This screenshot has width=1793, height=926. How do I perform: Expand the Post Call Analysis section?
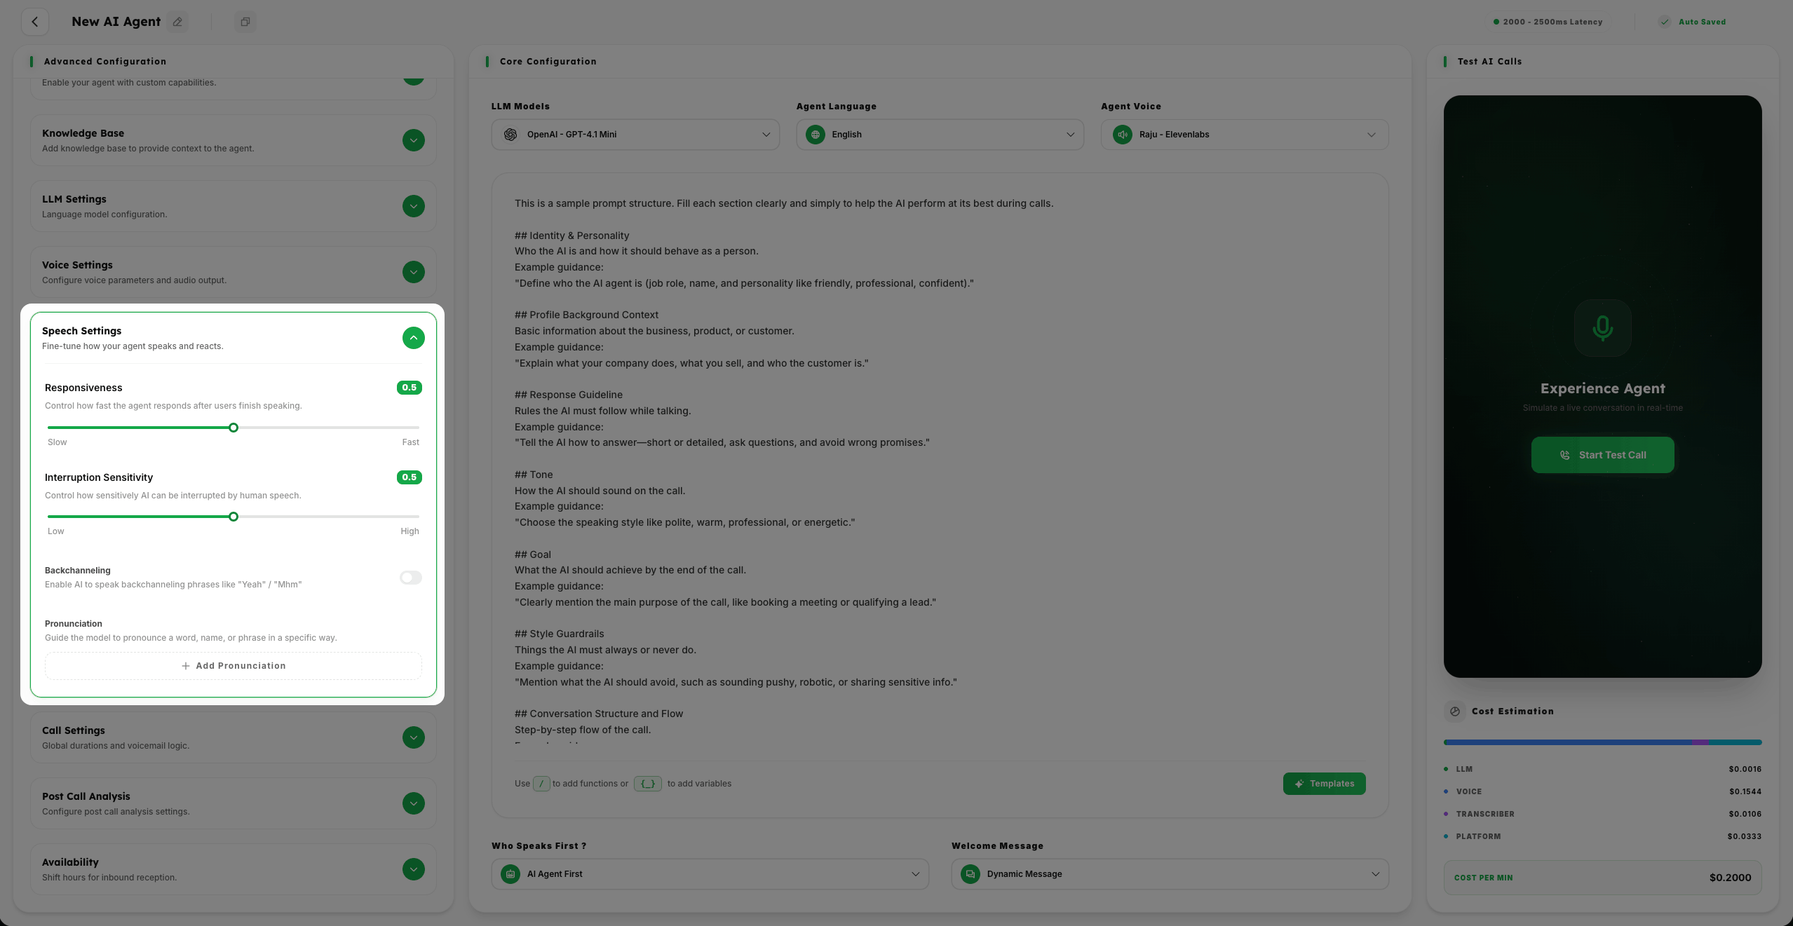pos(414,803)
